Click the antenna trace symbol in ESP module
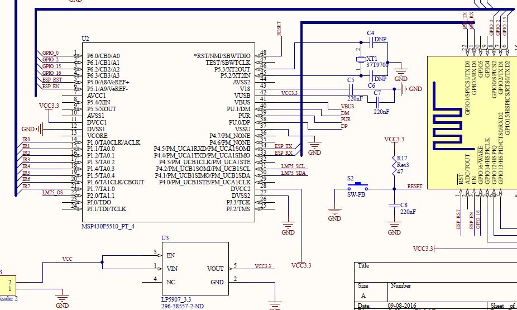The width and height of the screenshot is (517, 310). pyautogui.click(x=454, y=116)
